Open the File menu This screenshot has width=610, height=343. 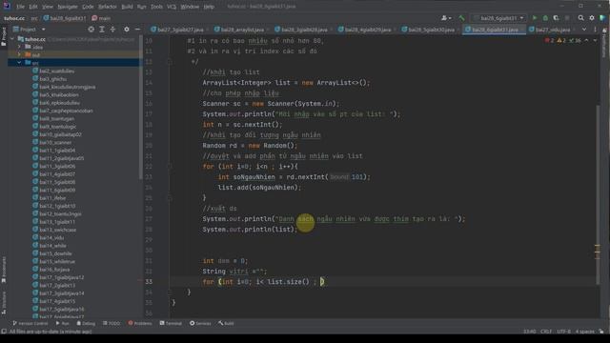coord(20,7)
